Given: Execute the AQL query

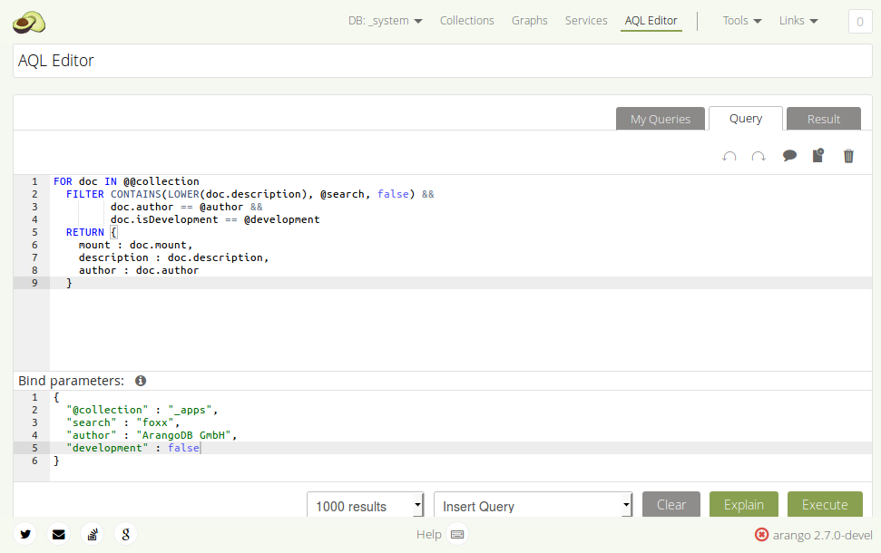Looking at the screenshot, I should point(824,504).
